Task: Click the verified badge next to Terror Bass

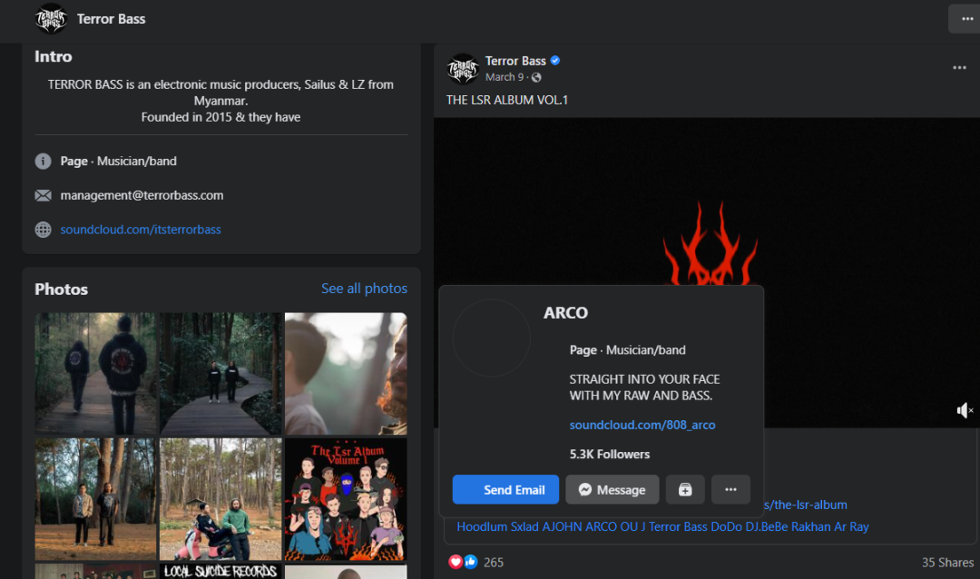Action: pyautogui.click(x=555, y=61)
